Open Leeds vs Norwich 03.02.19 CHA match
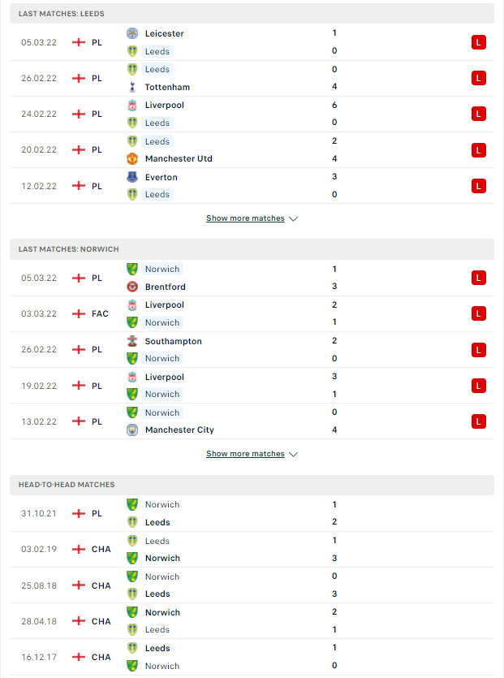This screenshot has width=504, height=678. pyautogui.click(x=252, y=549)
